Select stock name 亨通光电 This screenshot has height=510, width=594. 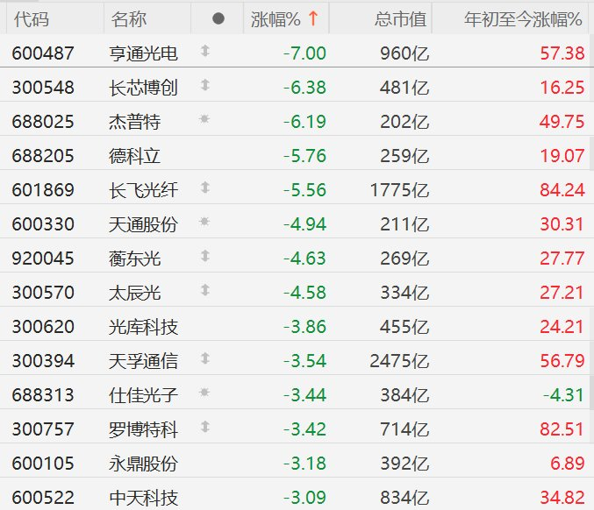pos(143,53)
